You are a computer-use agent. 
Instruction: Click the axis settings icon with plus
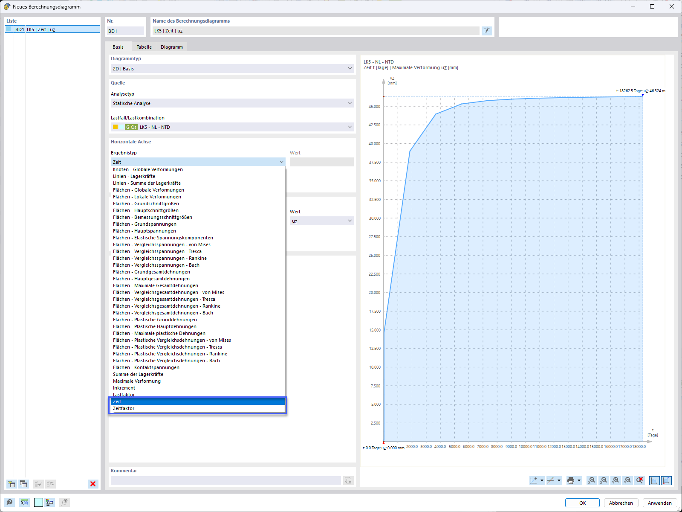[x=534, y=480]
